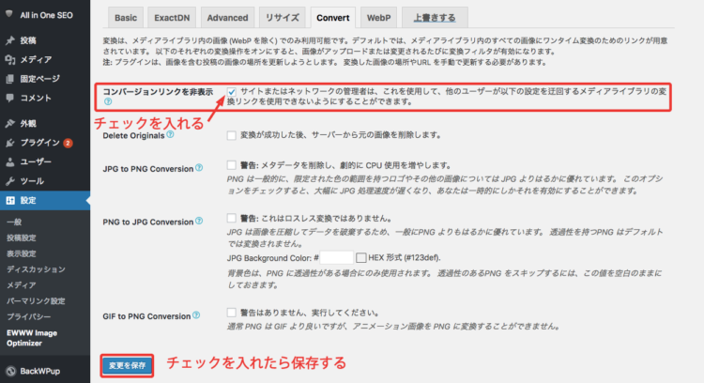Click the 変更を保存 save button
This screenshot has width=704, height=383.
pyautogui.click(x=127, y=364)
